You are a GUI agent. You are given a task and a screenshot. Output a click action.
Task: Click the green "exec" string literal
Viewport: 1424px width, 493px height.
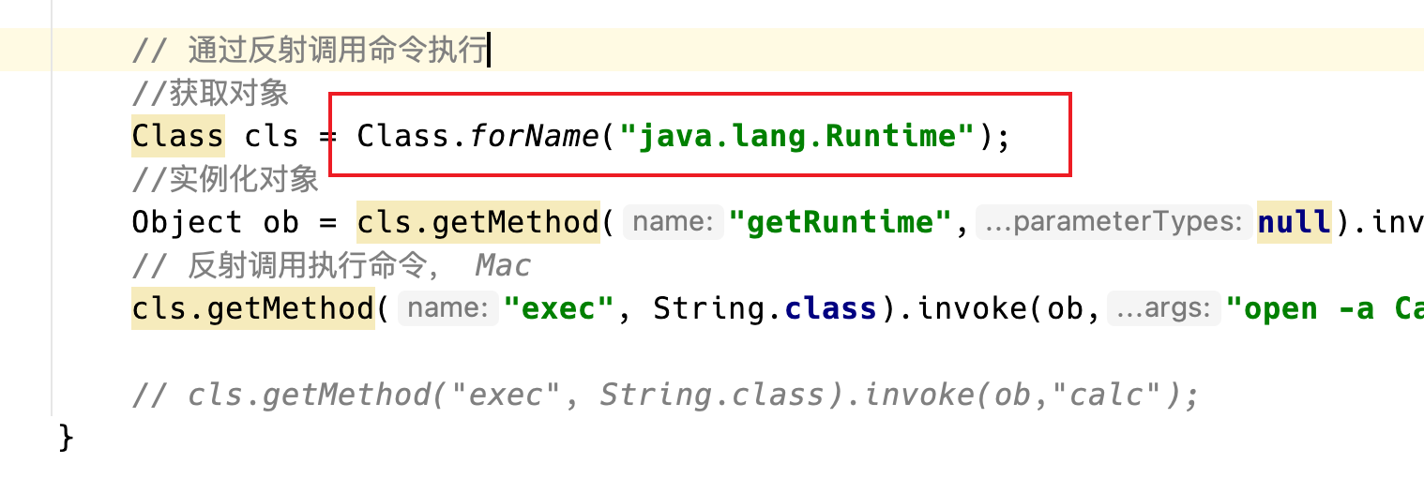click(560, 308)
